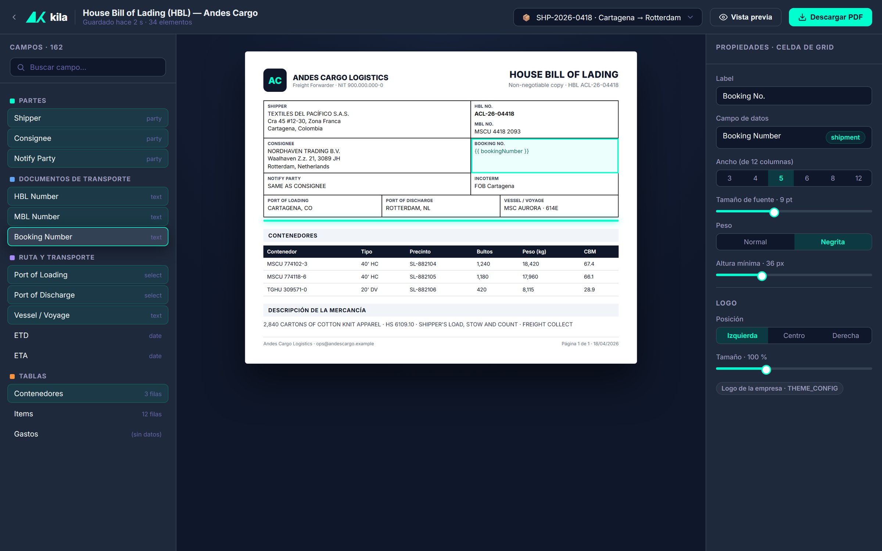Viewport: 882px width, 551px height.
Task: Set column width to 4
Action: (x=755, y=178)
